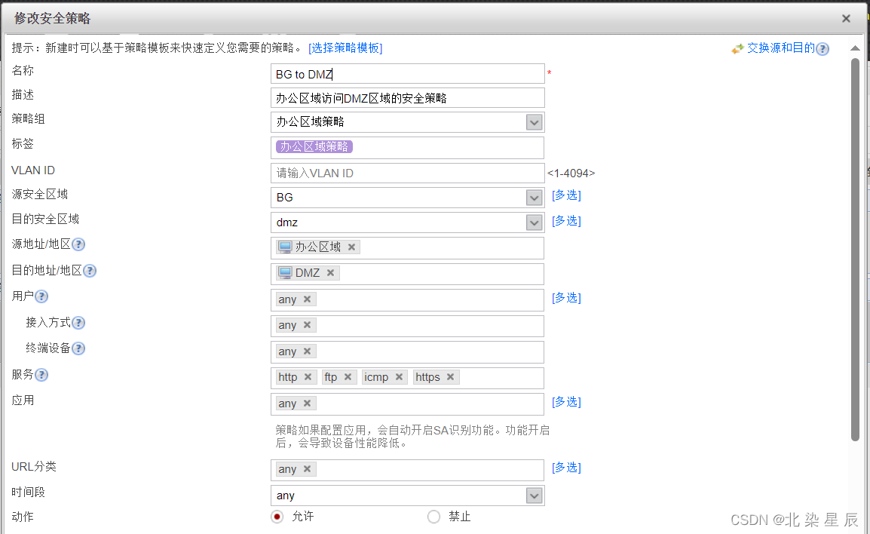Click the 终端设备 tag input box
This screenshot has width=870, height=534.
[407, 352]
